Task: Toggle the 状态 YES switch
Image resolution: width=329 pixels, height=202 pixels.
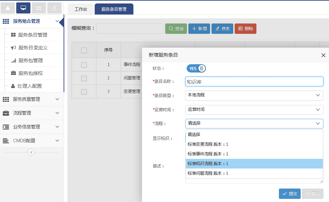Action: [196, 68]
